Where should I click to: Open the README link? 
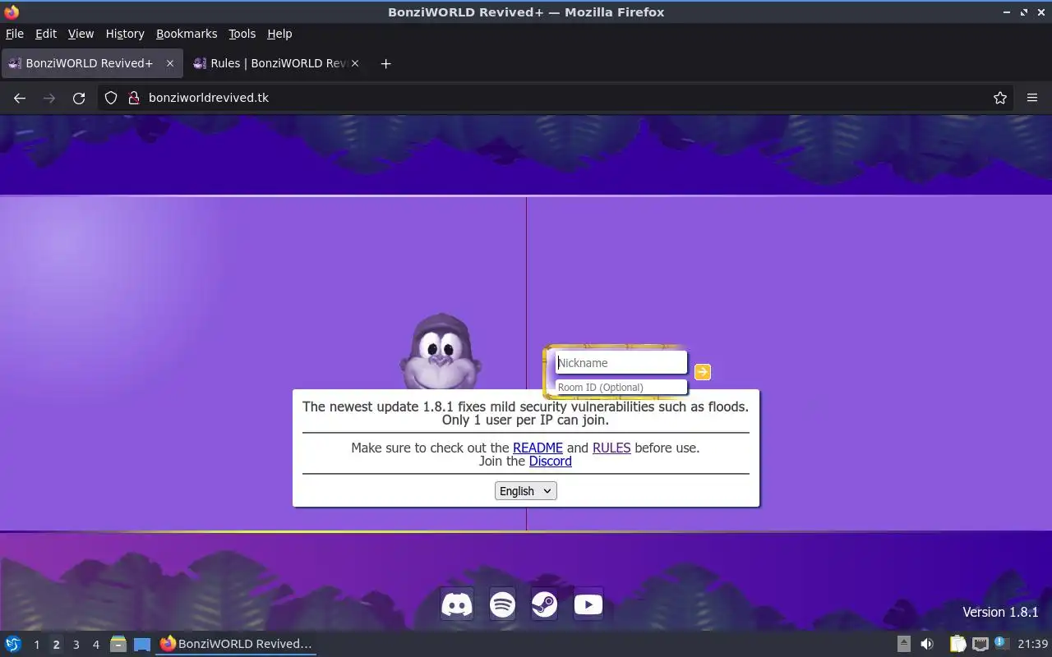coord(538,448)
